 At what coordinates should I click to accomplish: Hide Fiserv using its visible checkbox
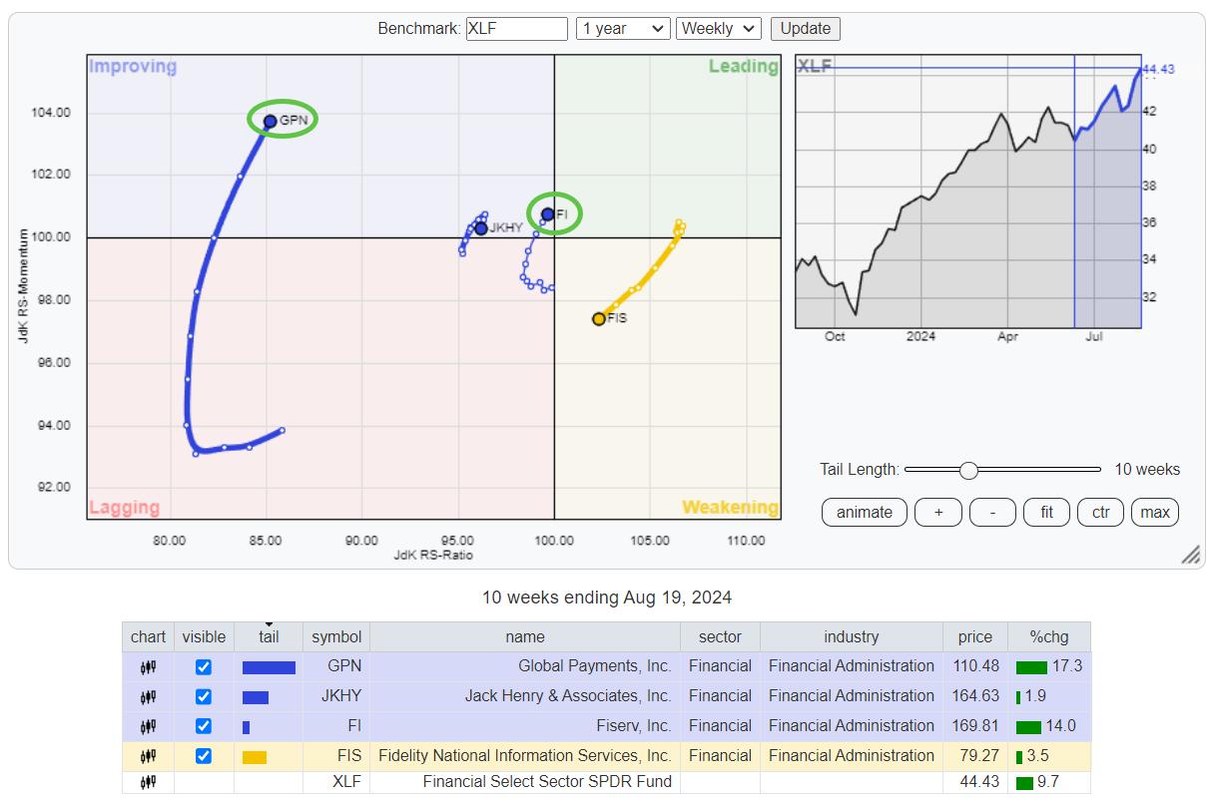tap(204, 726)
